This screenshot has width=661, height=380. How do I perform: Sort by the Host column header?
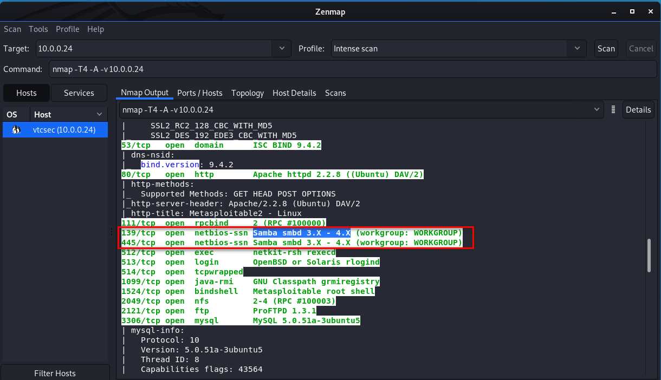click(x=68, y=114)
